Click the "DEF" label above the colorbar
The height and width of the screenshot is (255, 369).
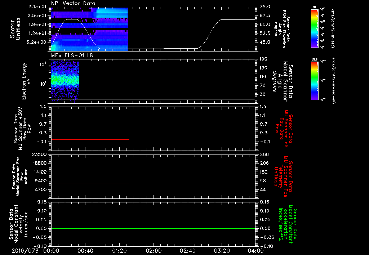point(315,59)
